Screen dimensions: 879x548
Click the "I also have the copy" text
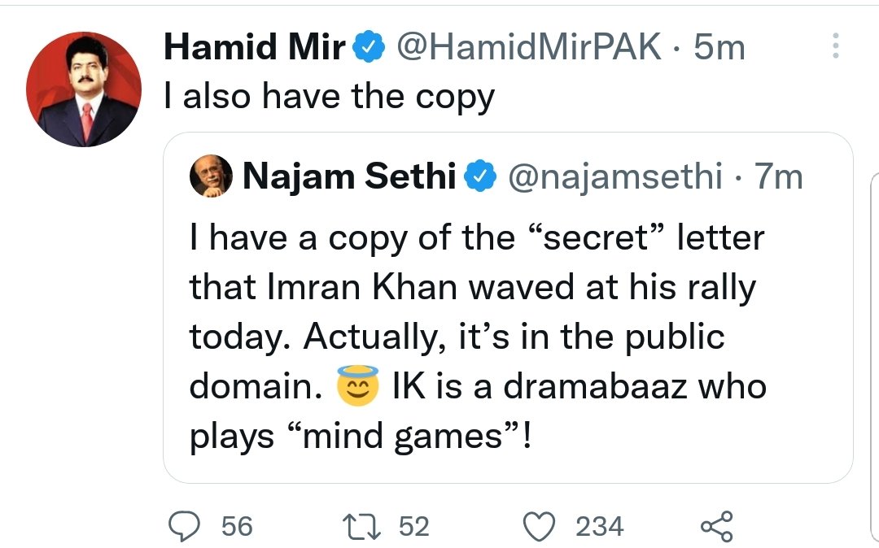point(330,96)
